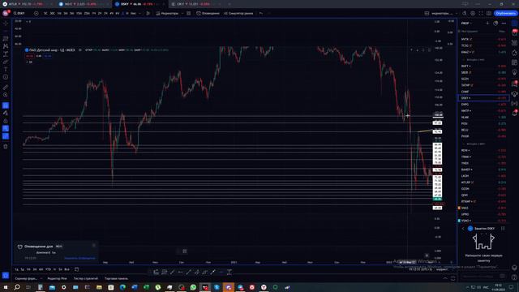Click the blue Опубликовать publish button

tap(505, 13)
